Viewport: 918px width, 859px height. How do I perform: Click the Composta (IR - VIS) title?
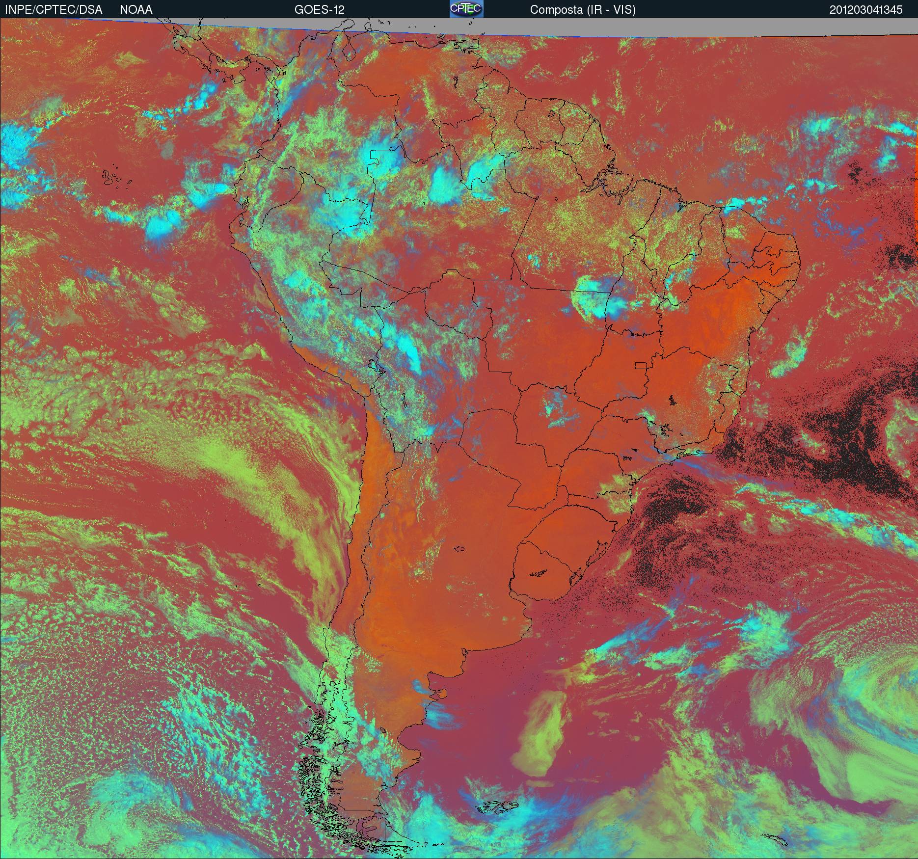coord(583,10)
